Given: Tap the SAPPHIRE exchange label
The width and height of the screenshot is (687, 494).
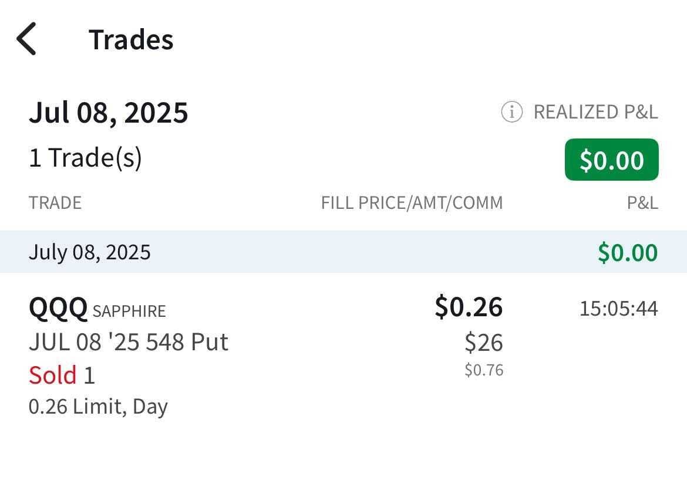Looking at the screenshot, I should pos(129,311).
